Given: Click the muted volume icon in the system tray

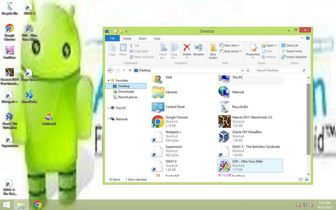Looking at the screenshot, I should click(311, 205).
